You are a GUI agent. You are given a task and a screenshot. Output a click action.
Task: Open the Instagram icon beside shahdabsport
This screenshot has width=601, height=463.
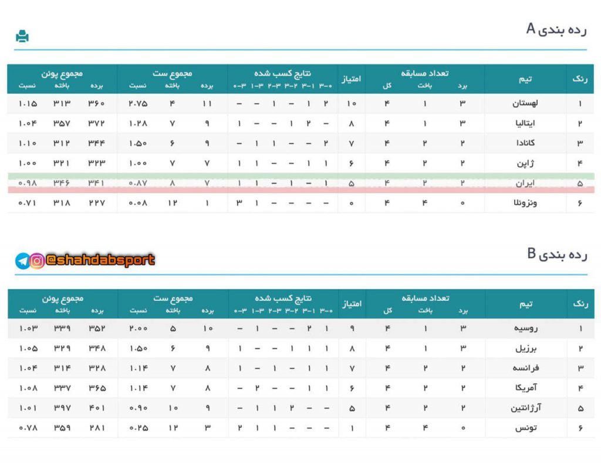(x=37, y=261)
